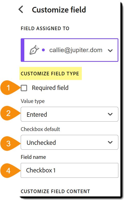
Task: Click the chevron beside callie@jupiter.dom
Action: point(110,51)
